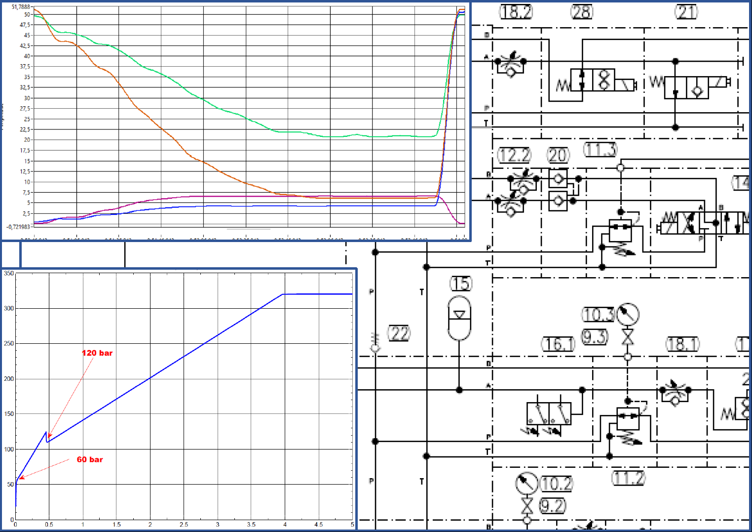Screen dimensions: 752x532
Task: Click the component balloon 21
Action: click(x=686, y=11)
